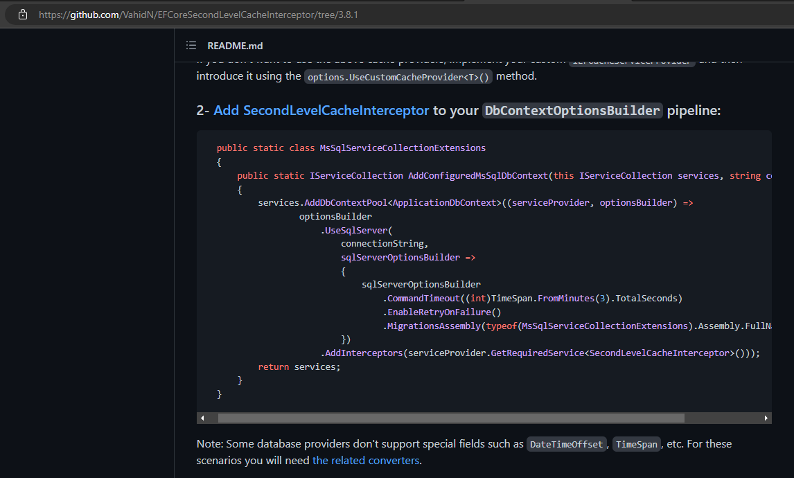Image resolution: width=794 pixels, height=478 pixels.
Task: Open the README table of contents icon
Action: point(191,45)
